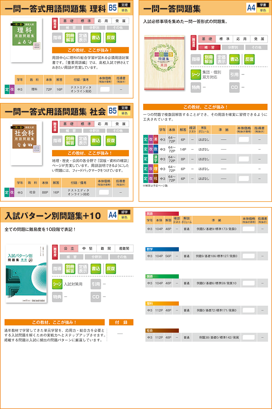Click green シーン icon in 入試パターン別問題集 section
272x409 pixels.
(58, 284)
